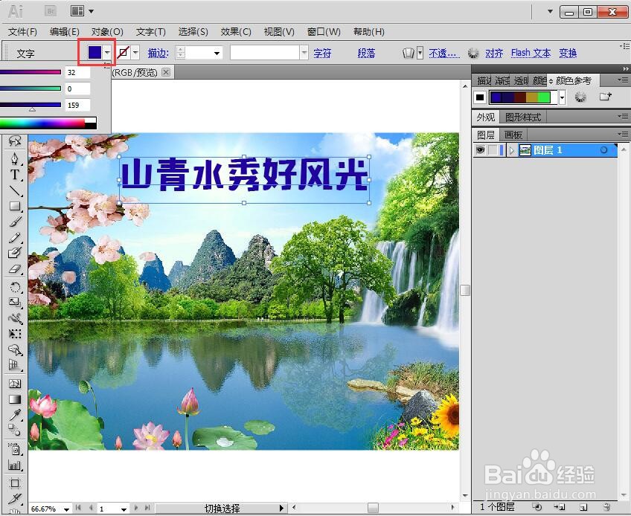This screenshot has width=631, height=516.
Task: Select the Artboard tool
Action: pos(15,483)
